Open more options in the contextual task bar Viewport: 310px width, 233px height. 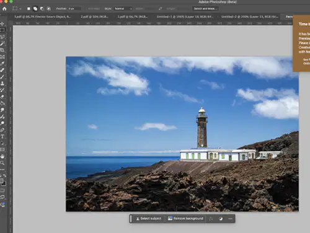pyautogui.click(x=231, y=219)
